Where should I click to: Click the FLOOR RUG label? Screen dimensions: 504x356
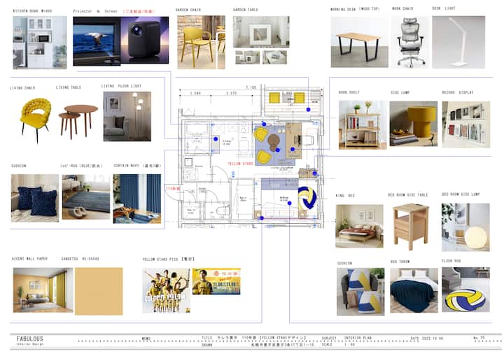(451, 261)
